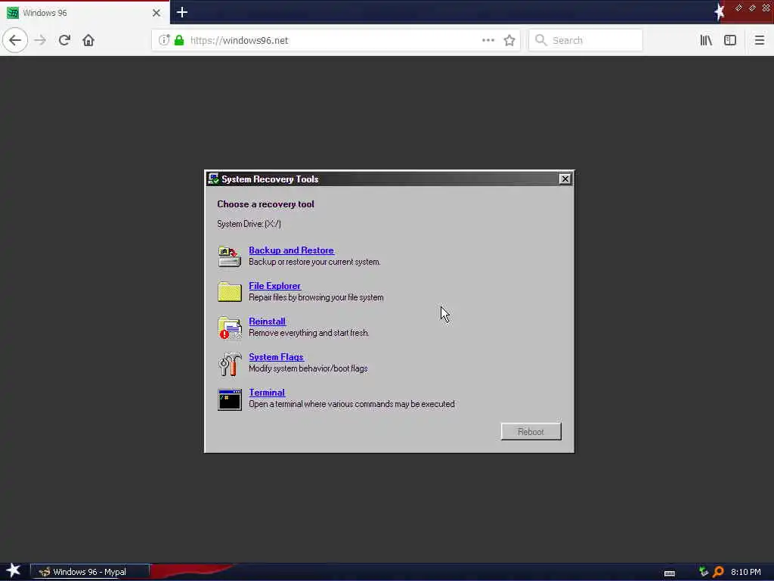Screen dimensions: 774x581
Task: Click the System Recovery Tools title bar icon
Action: click(213, 179)
